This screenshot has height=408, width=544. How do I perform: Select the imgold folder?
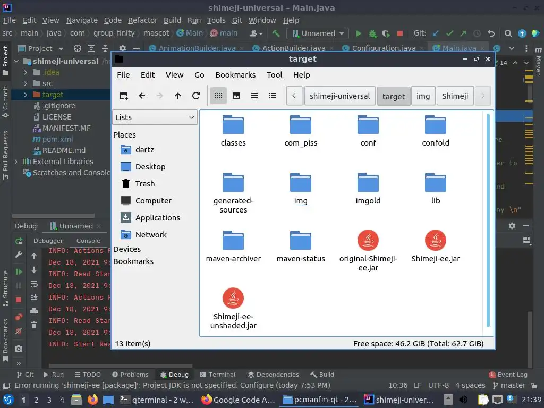pos(368,189)
